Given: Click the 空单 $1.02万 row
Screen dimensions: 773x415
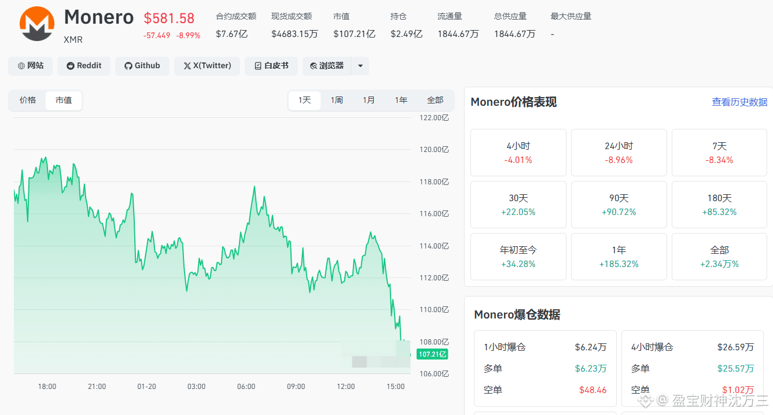Looking at the screenshot, I should 693,390.
